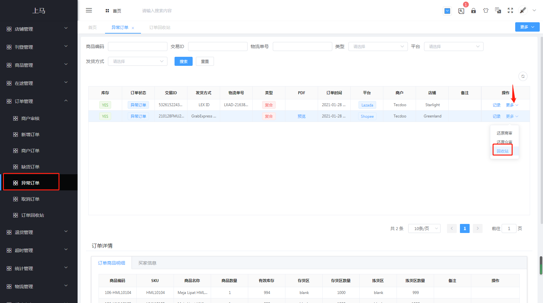
Task: Select the 订单商品明细 tab
Action: (x=112, y=263)
